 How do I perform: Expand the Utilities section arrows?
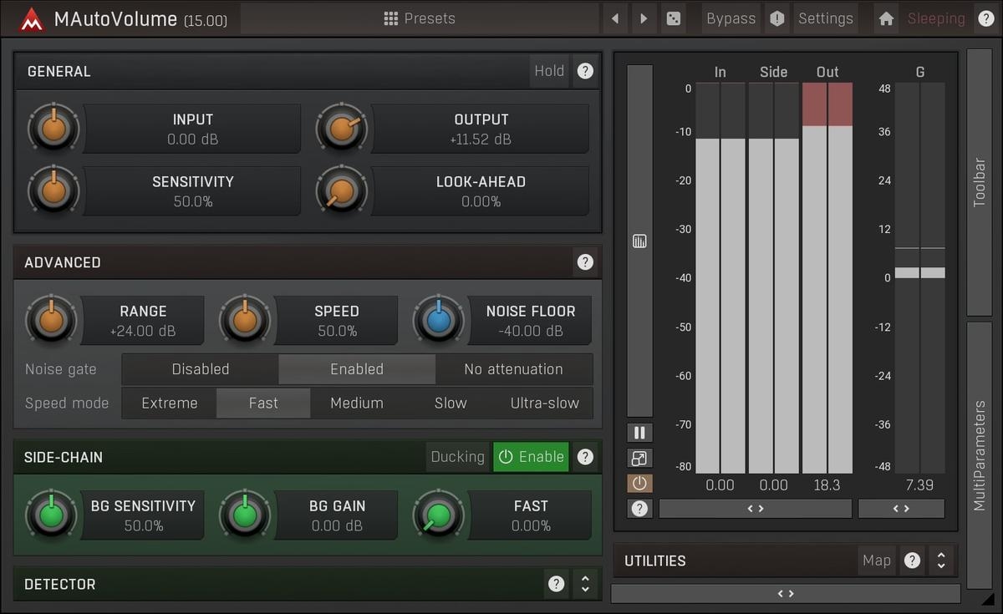coord(941,561)
